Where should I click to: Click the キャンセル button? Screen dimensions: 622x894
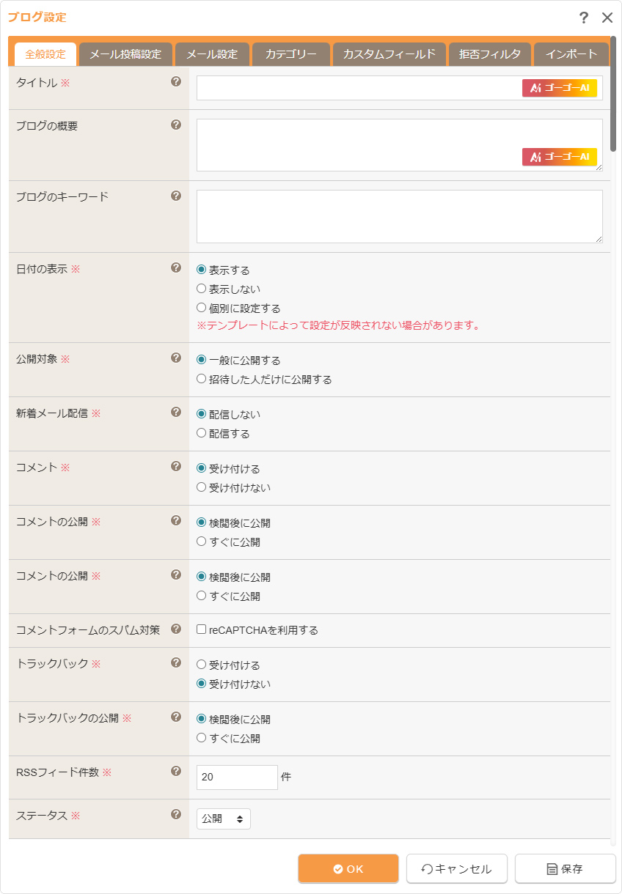tap(456, 868)
